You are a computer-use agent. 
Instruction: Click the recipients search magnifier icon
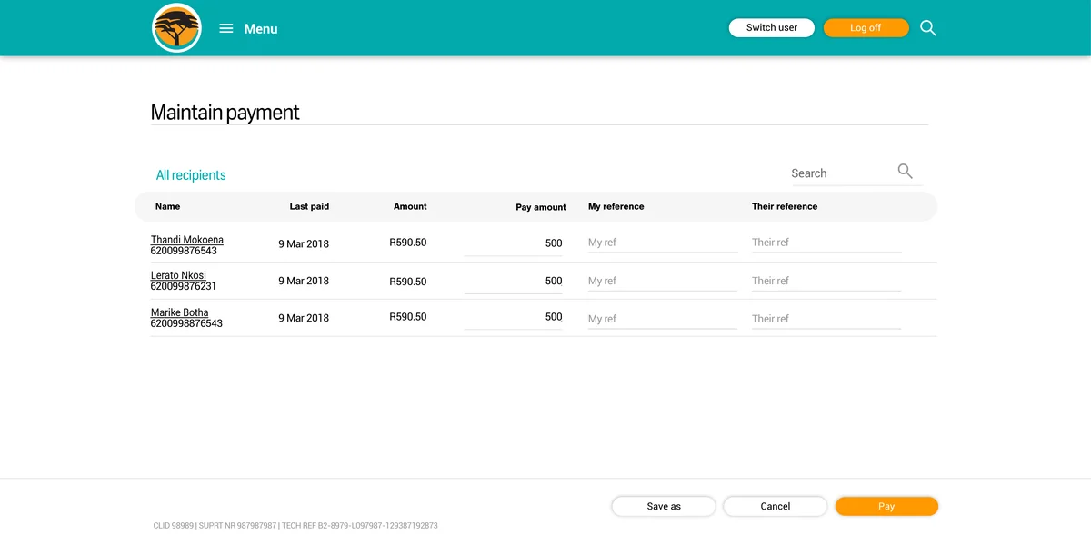905,171
